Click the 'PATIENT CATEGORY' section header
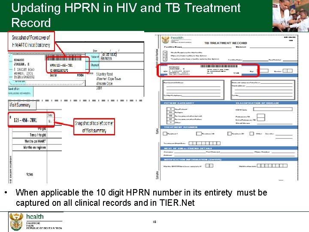 coord(179,103)
